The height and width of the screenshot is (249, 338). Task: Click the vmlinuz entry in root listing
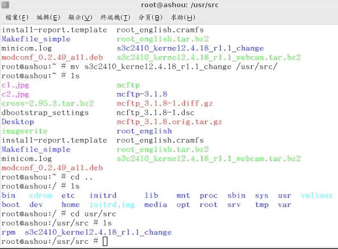point(316,196)
